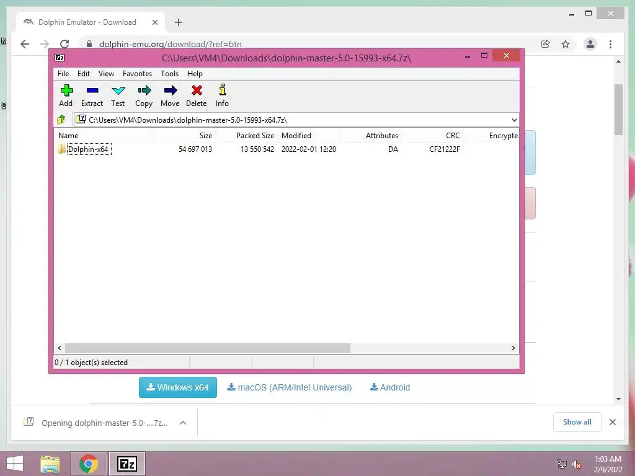Switch to Chrome taskbar icon
The width and height of the screenshot is (635, 476).
pyautogui.click(x=89, y=464)
